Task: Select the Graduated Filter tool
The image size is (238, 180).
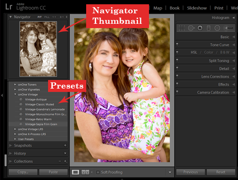Action: click(x=208, y=28)
